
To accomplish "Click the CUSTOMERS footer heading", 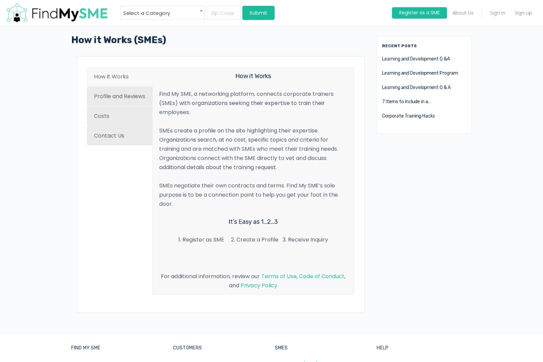I will (x=187, y=348).
